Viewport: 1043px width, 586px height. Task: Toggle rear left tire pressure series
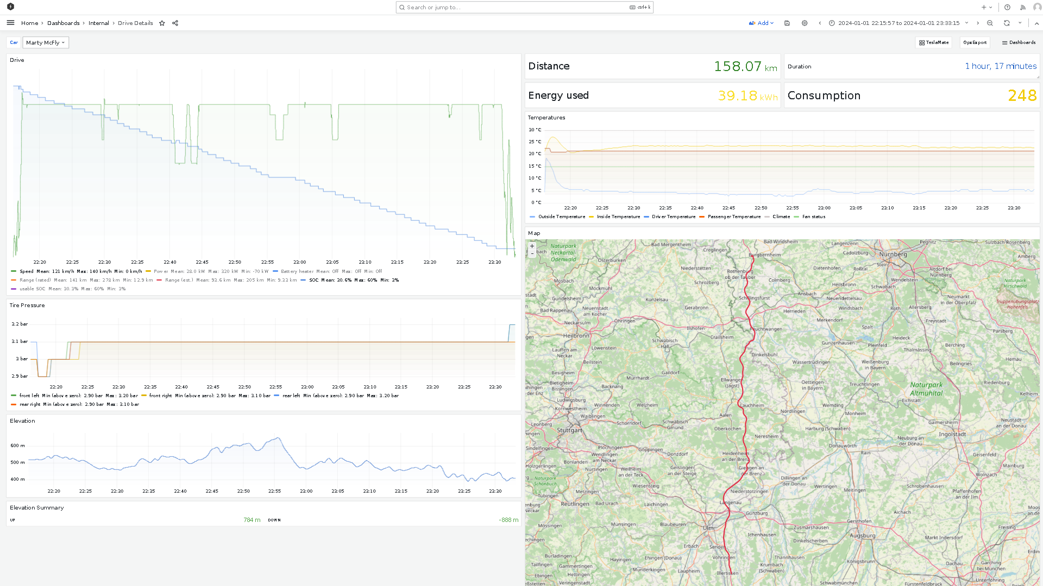(x=291, y=396)
